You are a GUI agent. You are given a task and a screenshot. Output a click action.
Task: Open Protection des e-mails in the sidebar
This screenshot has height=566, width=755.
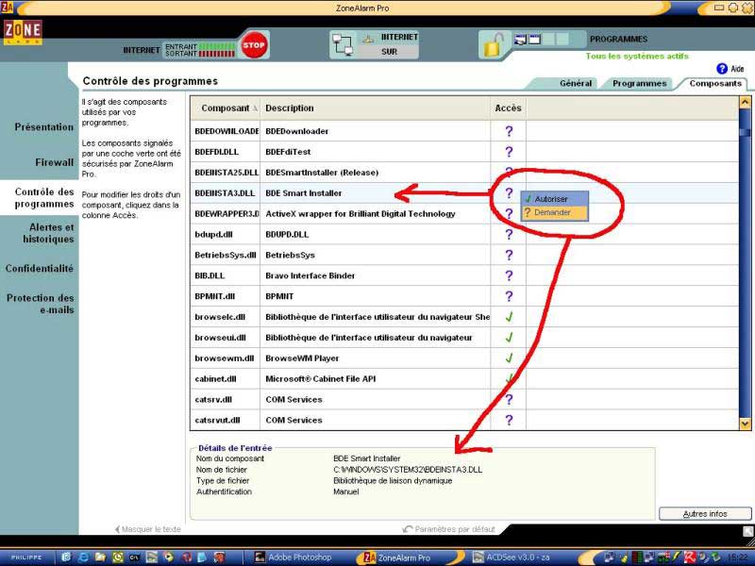point(40,304)
